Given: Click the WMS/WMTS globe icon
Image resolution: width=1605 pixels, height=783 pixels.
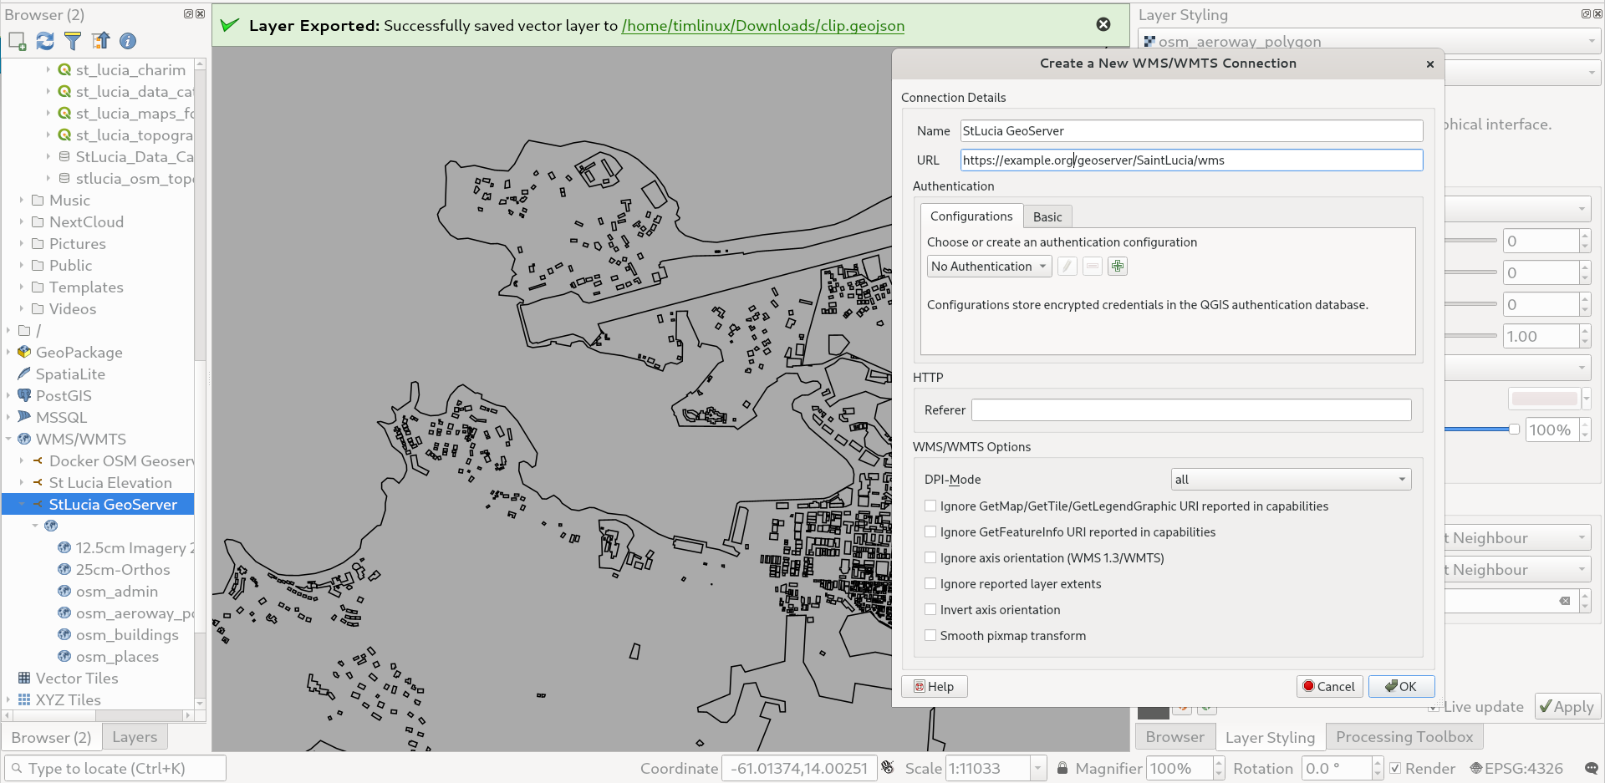Looking at the screenshot, I should click(24, 439).
